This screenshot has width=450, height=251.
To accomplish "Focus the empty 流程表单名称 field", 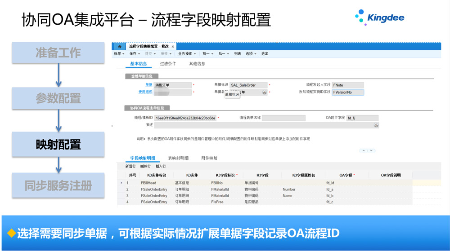I will click(283, 118).
